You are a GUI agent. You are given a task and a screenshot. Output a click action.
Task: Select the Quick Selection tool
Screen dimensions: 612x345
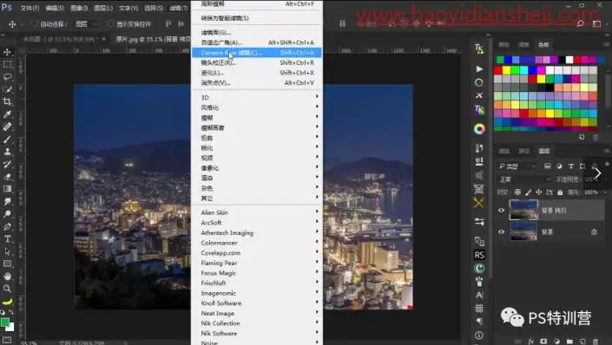point(7,89)
